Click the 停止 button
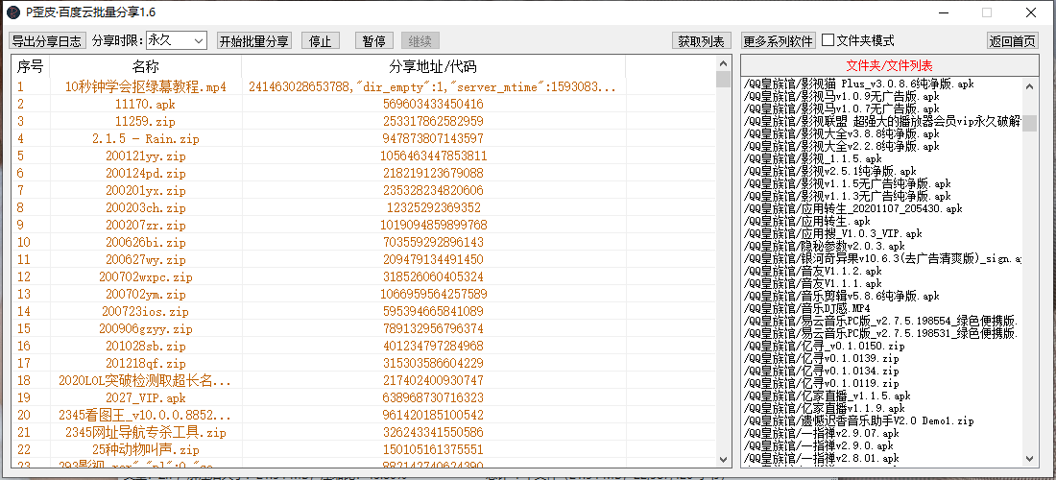 click(x=321, y=41)
